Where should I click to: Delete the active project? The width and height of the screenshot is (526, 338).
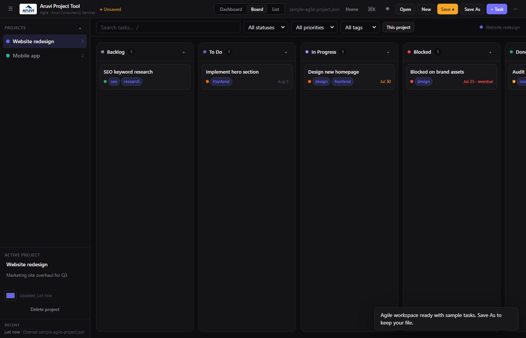[45, 309]
